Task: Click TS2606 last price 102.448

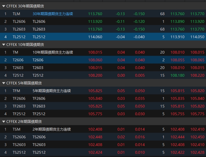Action: tap(95, 137)
